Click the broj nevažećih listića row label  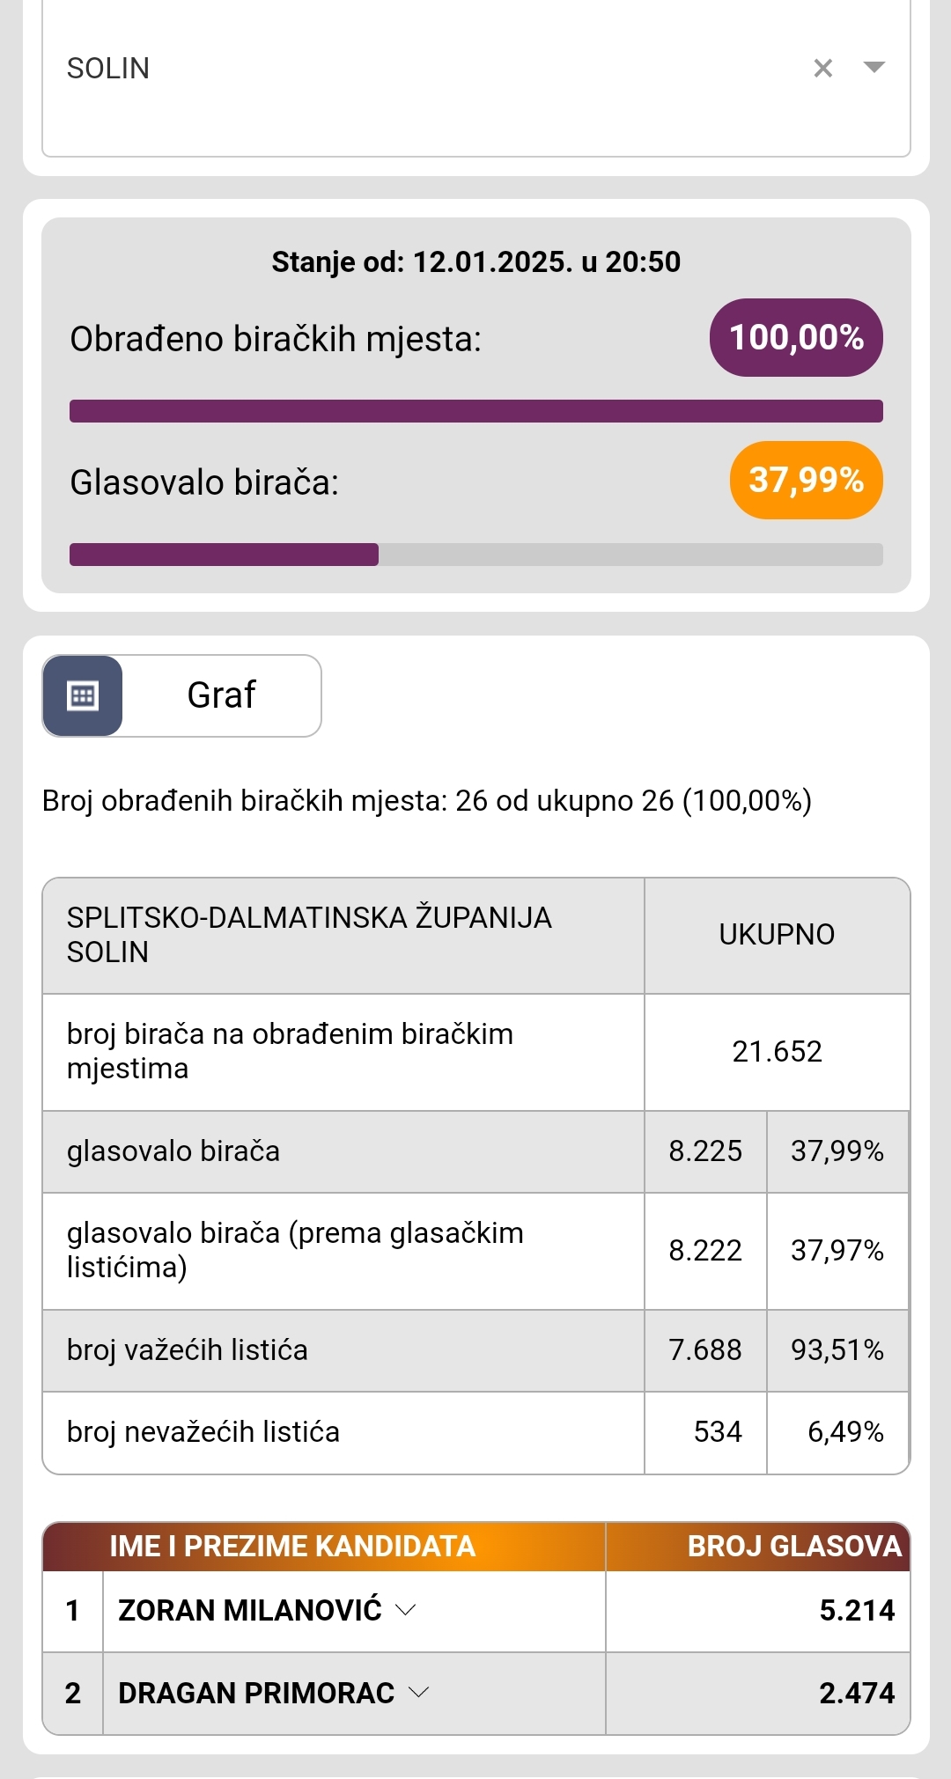(x=203, y=1432)
